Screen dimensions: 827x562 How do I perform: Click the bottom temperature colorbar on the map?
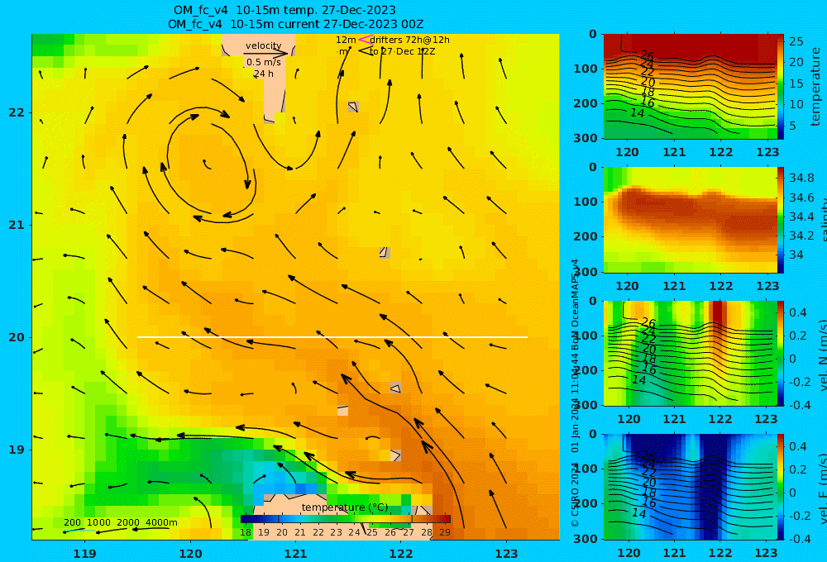click(x=346, y=519)
